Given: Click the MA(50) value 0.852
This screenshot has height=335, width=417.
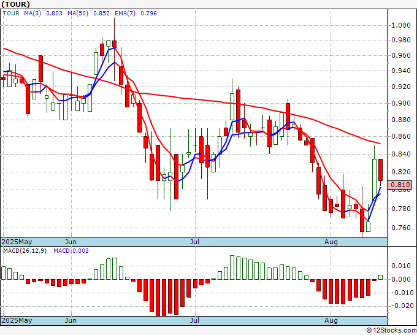Looking at the screenshot, I should (101, 13).
